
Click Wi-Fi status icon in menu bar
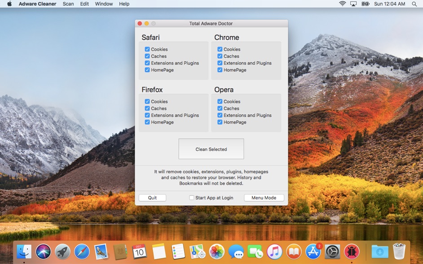point(342,4)
